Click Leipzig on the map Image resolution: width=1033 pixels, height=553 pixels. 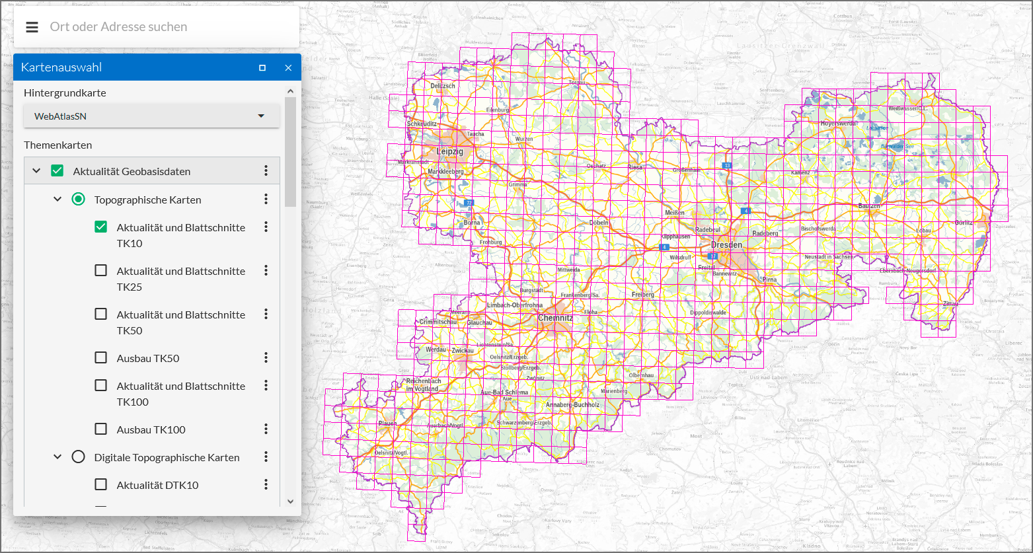click(449, 151)
